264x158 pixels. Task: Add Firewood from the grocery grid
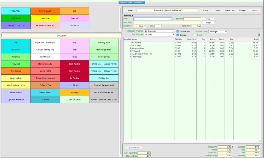click(16, 64)
